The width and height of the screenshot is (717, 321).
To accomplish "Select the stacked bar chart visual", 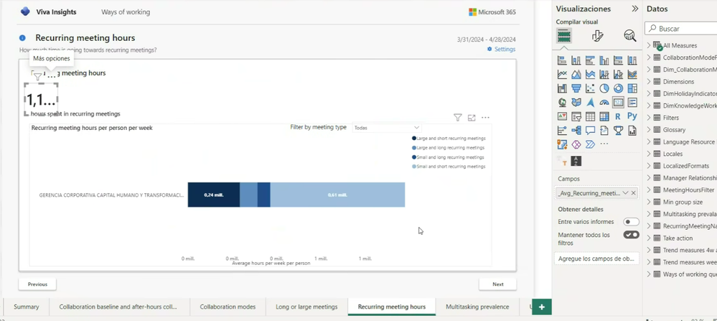I will click(x=562, y=60).
